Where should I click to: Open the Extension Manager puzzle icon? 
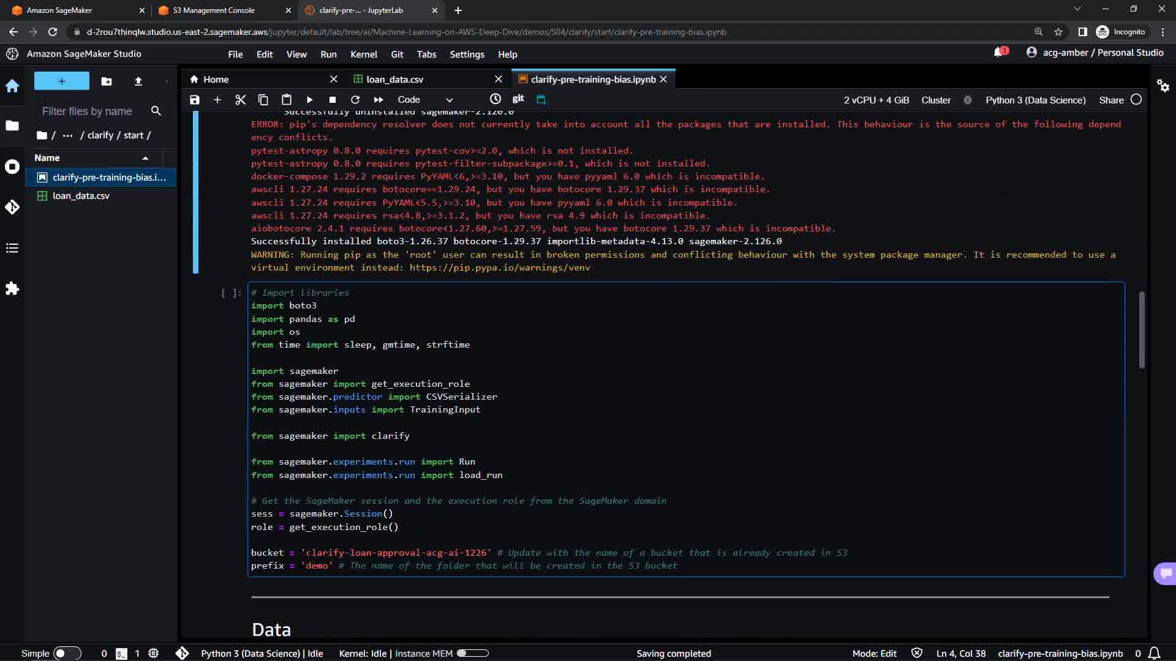pos(12,288)
